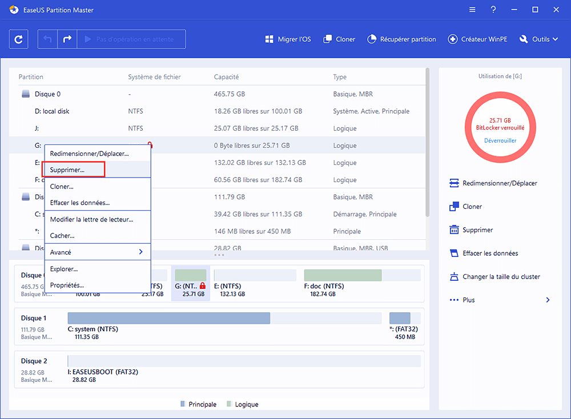
Task: Click Supprimer in the right side panel
Action: (471, 230)
